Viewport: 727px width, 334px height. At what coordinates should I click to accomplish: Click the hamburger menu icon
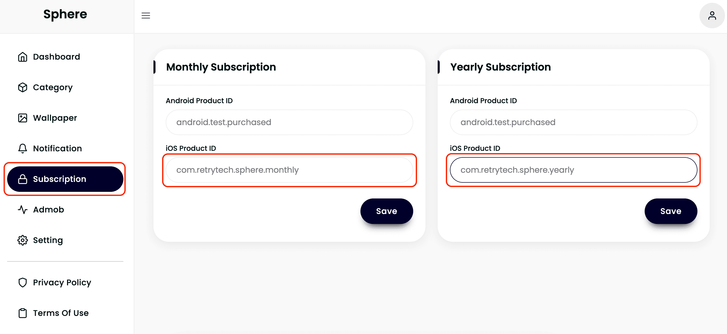coord(146,16)
